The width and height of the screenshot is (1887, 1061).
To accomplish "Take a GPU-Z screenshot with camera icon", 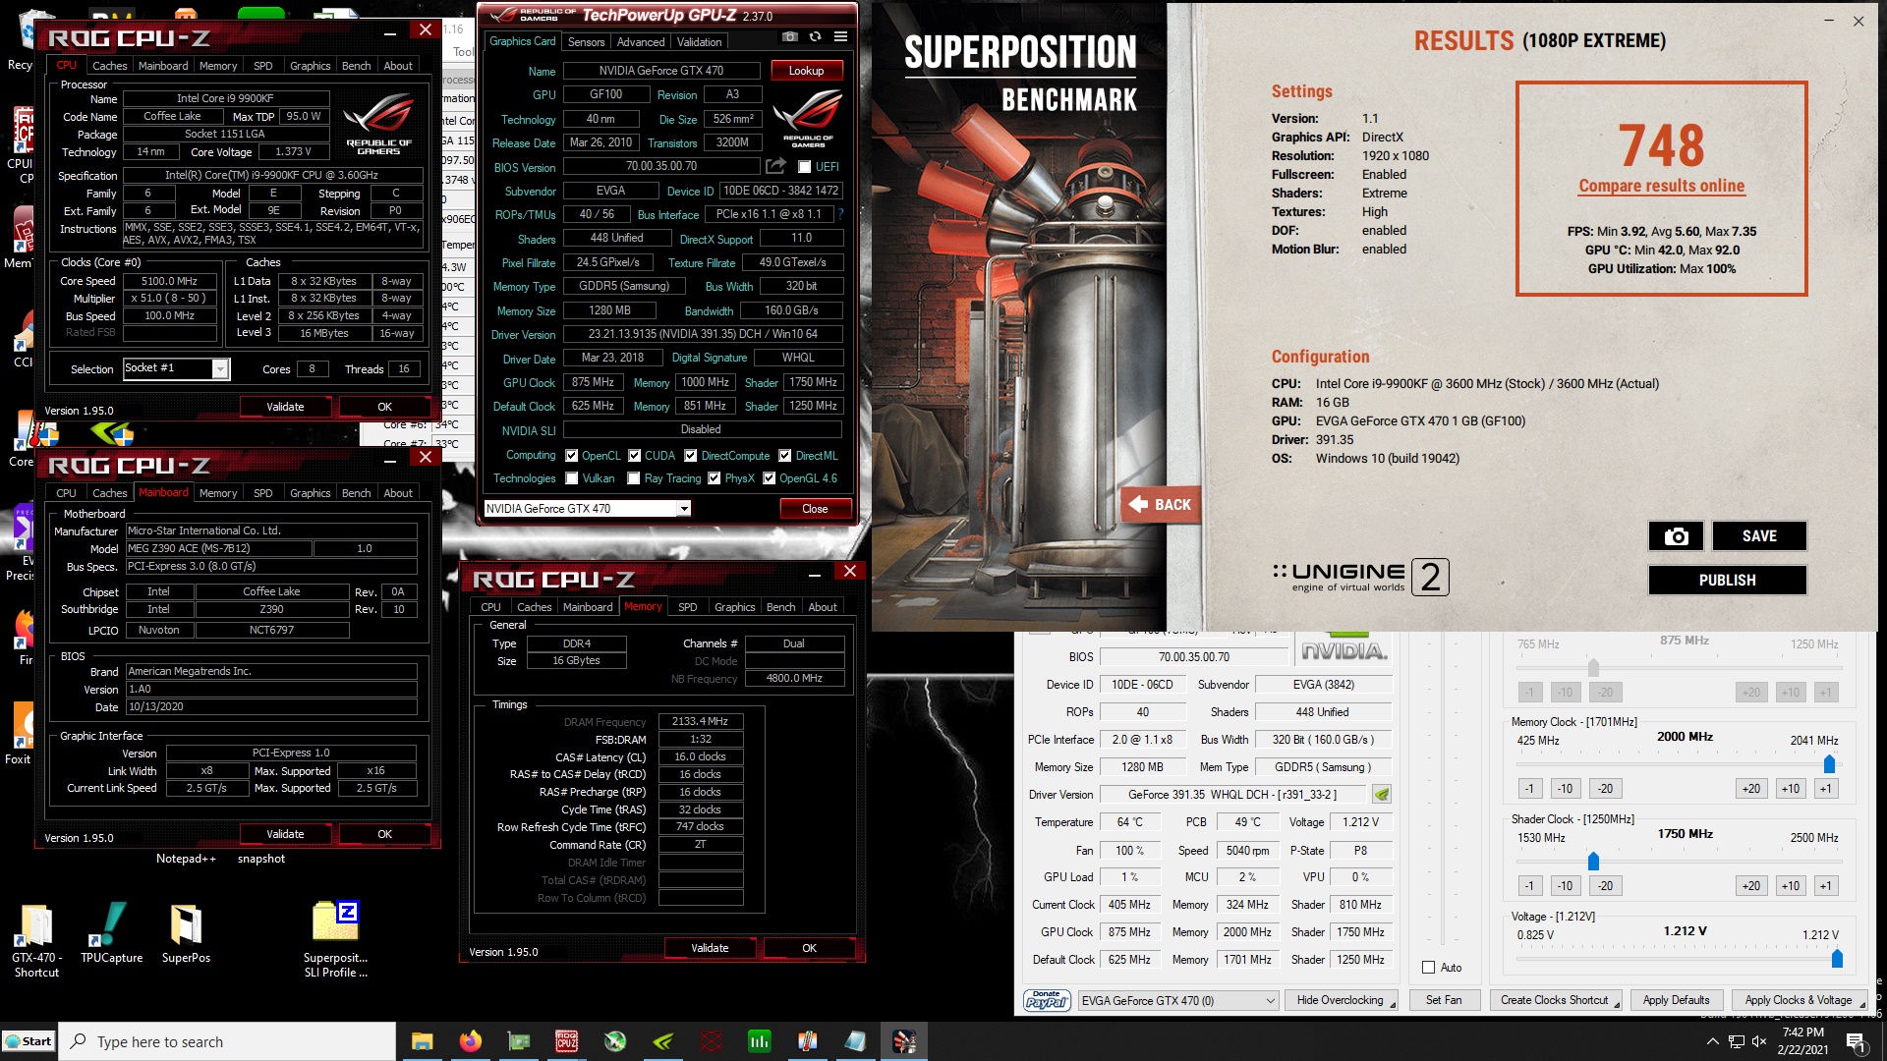I will tap(789, 37).
